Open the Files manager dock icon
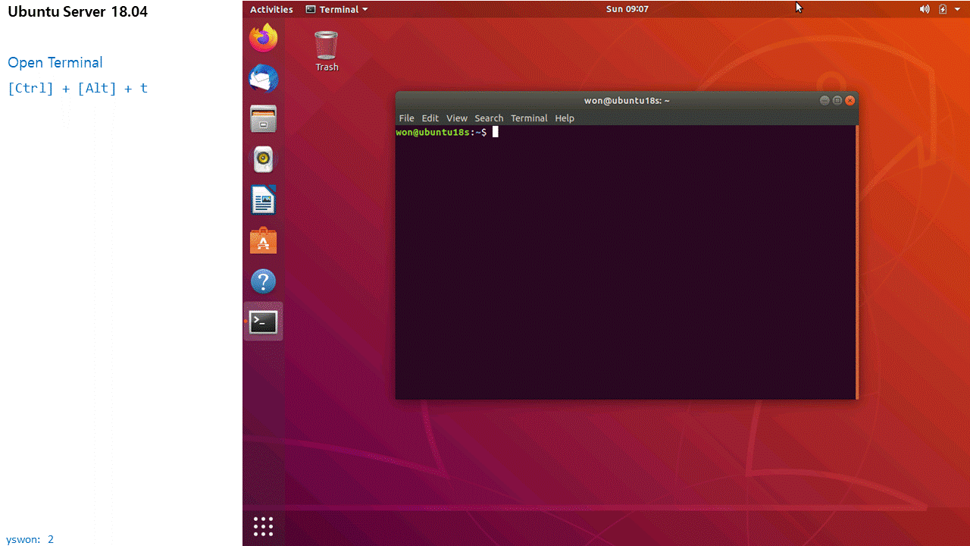 (264, 119)
